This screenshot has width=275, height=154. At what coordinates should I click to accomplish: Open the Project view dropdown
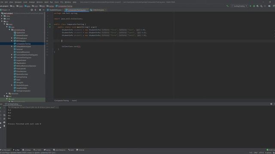click(5, 10)
